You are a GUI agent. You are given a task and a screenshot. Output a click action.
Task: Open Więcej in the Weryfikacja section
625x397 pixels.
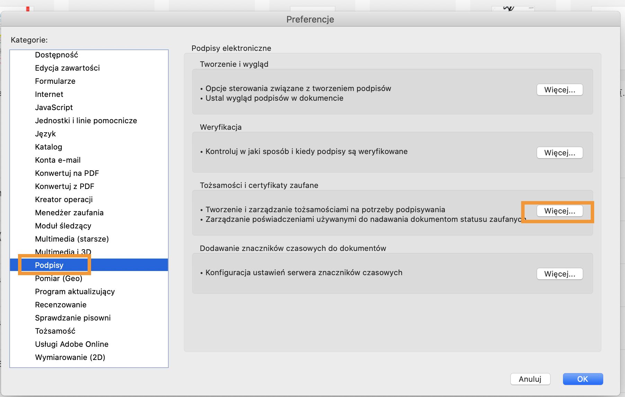pyautogui.click(x=560, y=153)
